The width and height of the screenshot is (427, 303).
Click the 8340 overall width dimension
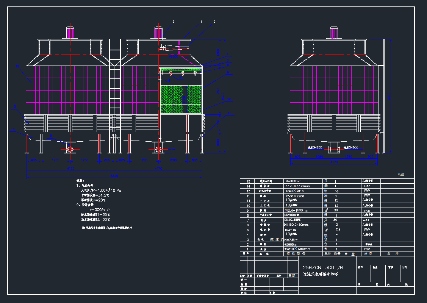(114, 176)
